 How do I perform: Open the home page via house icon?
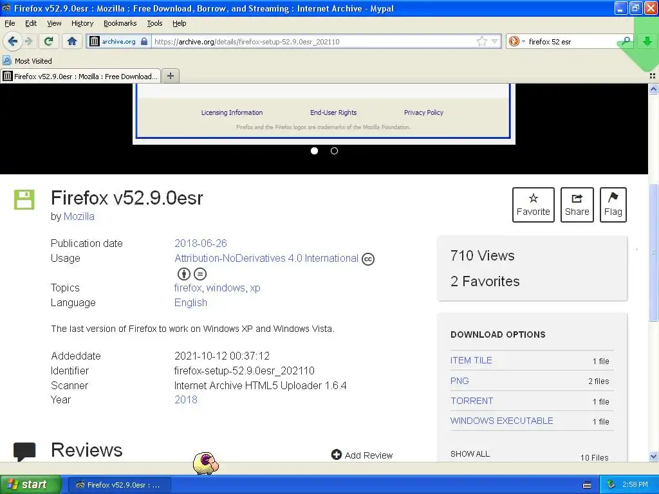pyautogui.click(x=72, y=41)
